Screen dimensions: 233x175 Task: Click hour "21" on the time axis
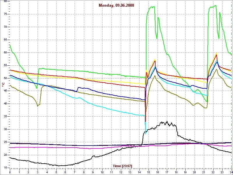tap(204, 172)
